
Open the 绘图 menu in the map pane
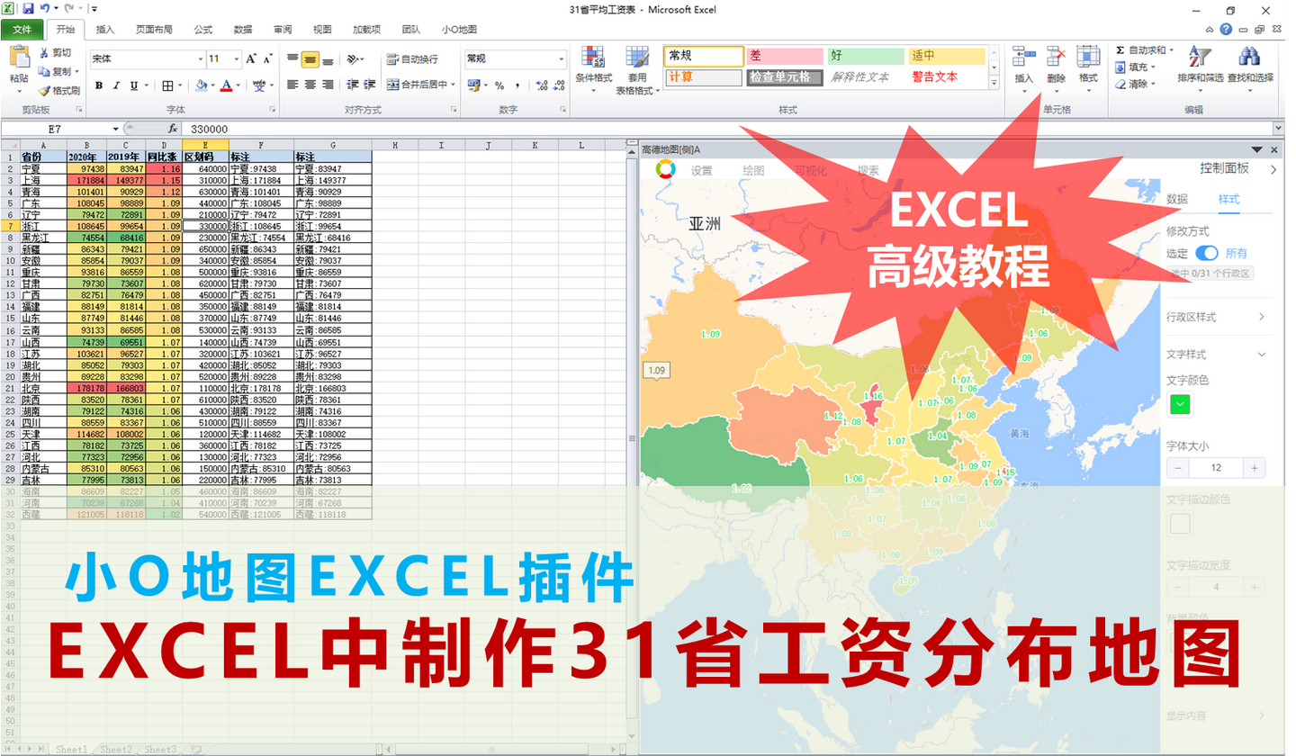point(754,170)
